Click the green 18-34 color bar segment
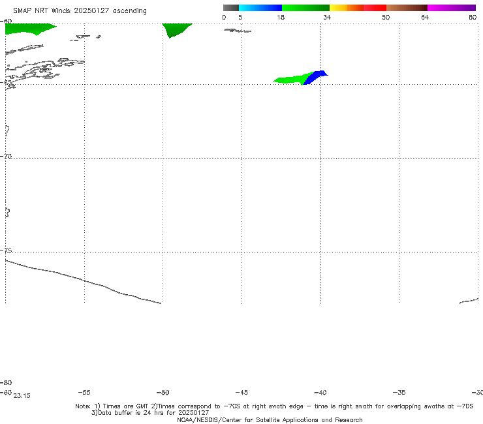Image resolution: width=483 pixels, height=424 pixels. click(305, 8)
